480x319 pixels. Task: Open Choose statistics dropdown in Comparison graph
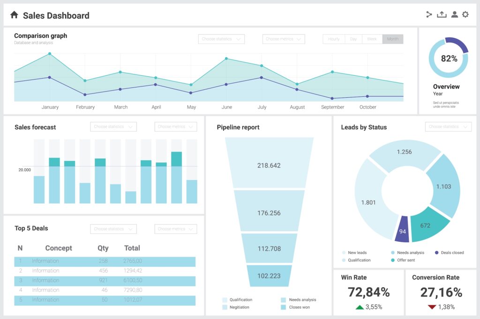(221, 39)
